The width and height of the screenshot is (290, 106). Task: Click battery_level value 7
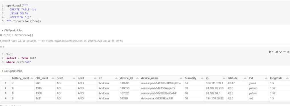pyautogui.click(x=13, y=83)
